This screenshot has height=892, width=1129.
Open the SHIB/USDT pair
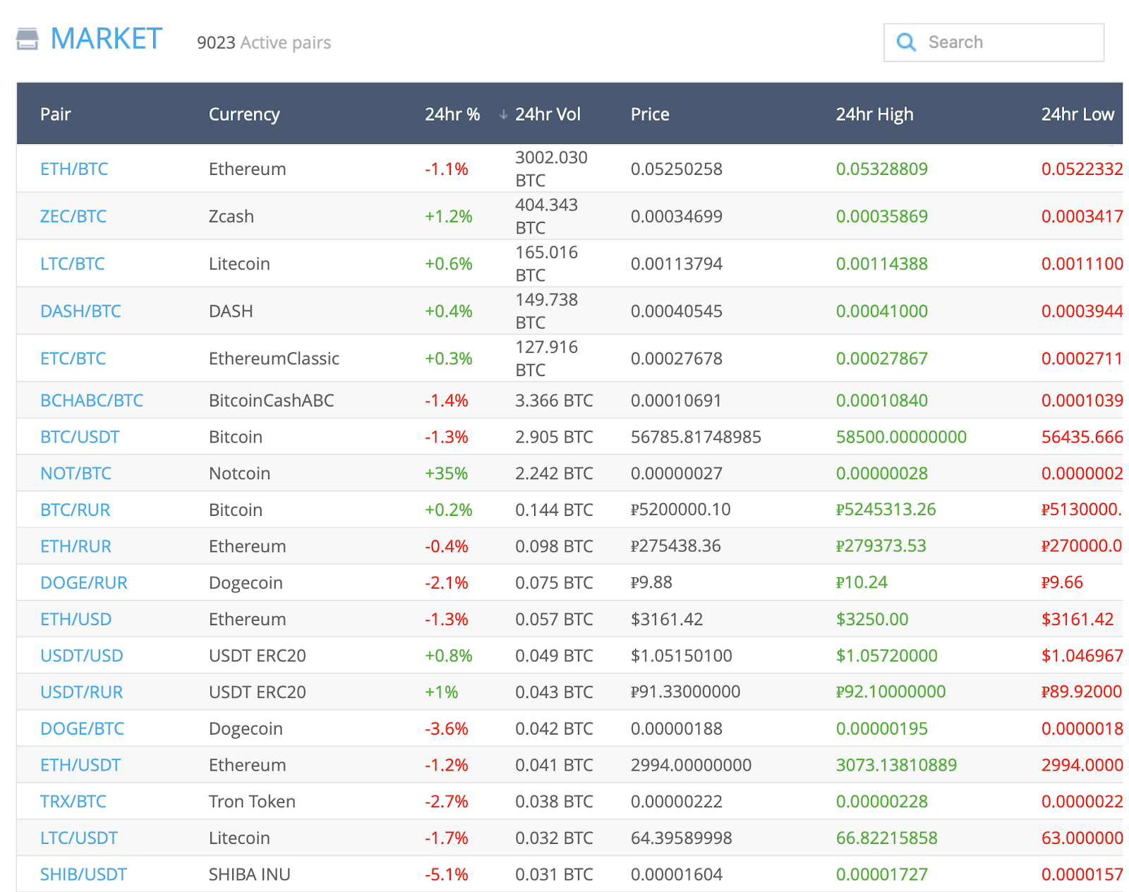(x=83, y=874)
